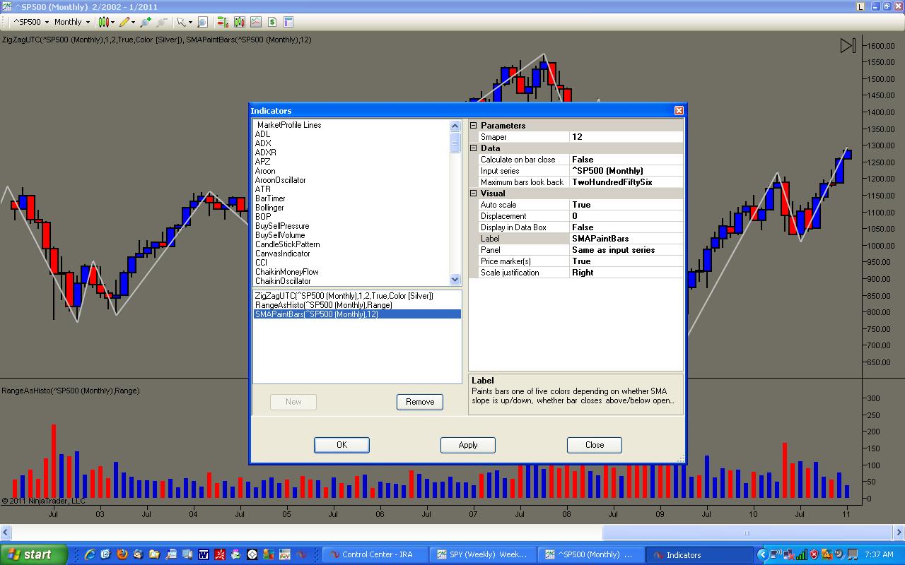This screenshot has width=905, height=565.
Task: Click the Displacement value field
Action: (x=626, y=216)
